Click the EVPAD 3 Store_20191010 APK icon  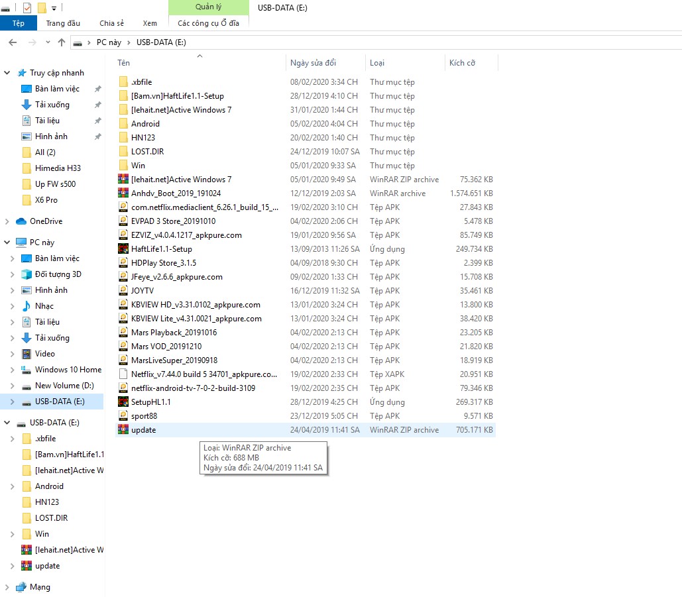coord(123,221)
